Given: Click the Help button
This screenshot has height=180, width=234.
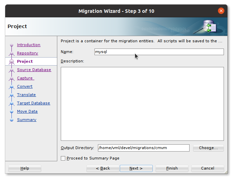Looking at the screenshot, I should tap(25, 168).
